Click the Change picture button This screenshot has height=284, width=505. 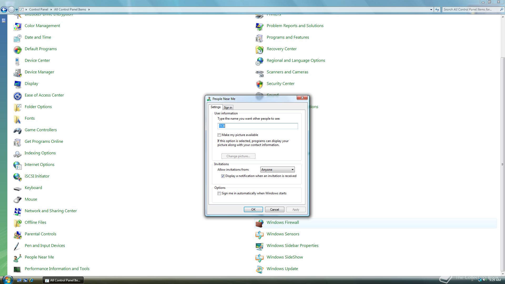pos(238,156)
